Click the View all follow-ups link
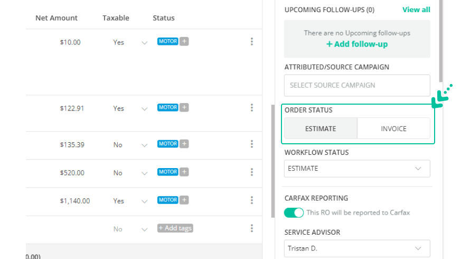Screen dimensions: 470x259 pos(416,10)
